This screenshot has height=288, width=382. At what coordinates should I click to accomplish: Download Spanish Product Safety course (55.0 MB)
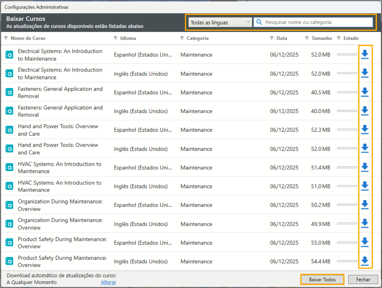[365, 242]
